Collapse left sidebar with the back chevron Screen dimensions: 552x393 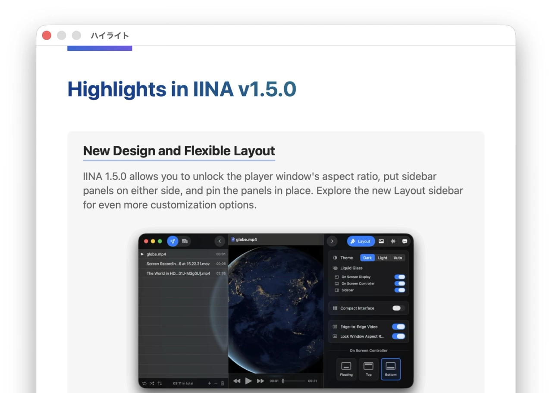click(220, 241)
